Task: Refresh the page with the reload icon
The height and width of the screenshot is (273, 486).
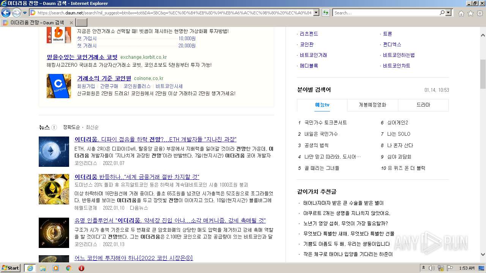Action: (325, 13)
